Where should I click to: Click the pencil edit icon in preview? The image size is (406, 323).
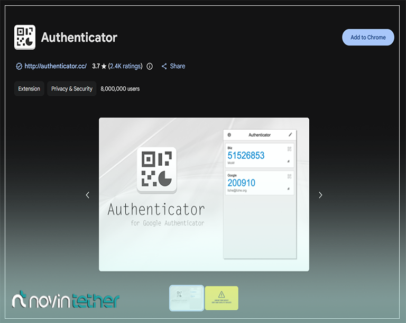[290, 134]
